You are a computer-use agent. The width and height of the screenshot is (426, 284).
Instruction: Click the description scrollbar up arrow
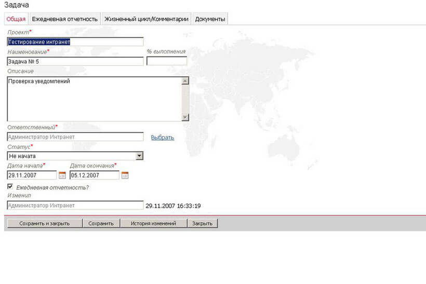pos(185,81)
